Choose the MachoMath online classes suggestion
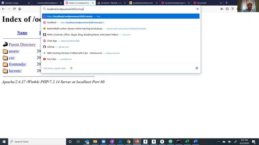259x145 pixels. tap(121, 29)
